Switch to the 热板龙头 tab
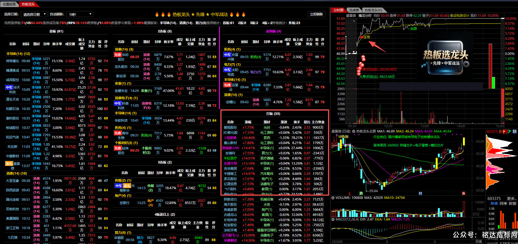Screen dimensions: 518x244 [28, 4]
